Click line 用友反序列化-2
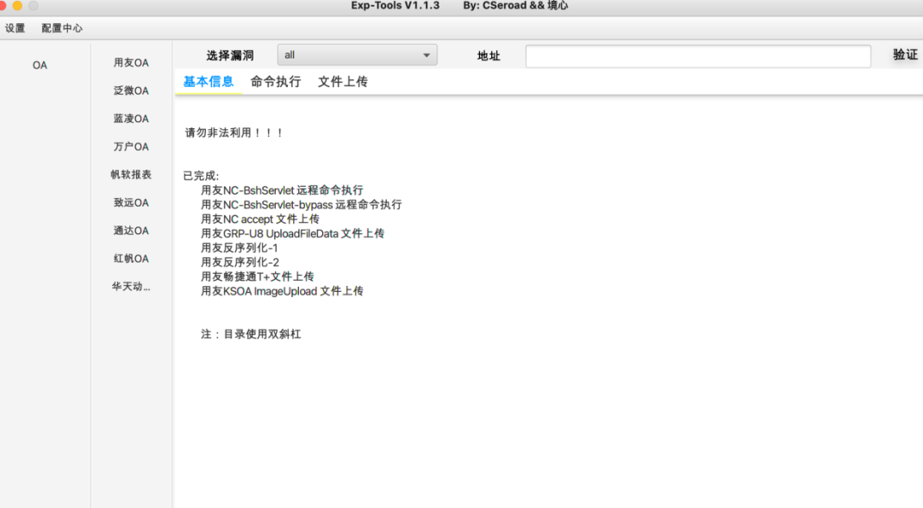This screenshot has height=508, width=923. 240,263
